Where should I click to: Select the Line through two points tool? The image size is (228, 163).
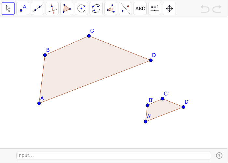(37, 8)
